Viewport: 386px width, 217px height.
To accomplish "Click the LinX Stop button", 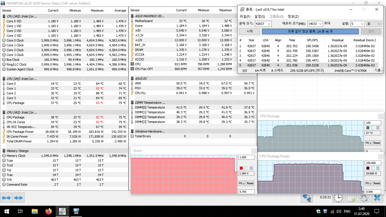I will coord(371,31).
